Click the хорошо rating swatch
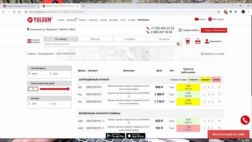The width and height of the screenshot is (252, 142). click(x=206, y=80)
